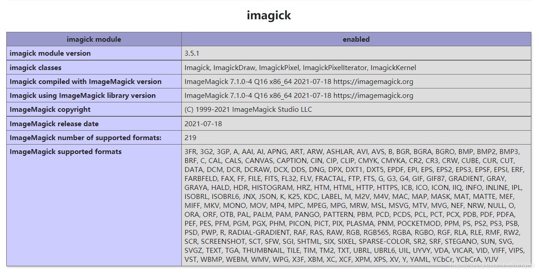The height and width of the screenshot is (273, 539).
Task: Click 'Imagick using ImageMagick library version' label
Action: point(82,95)
